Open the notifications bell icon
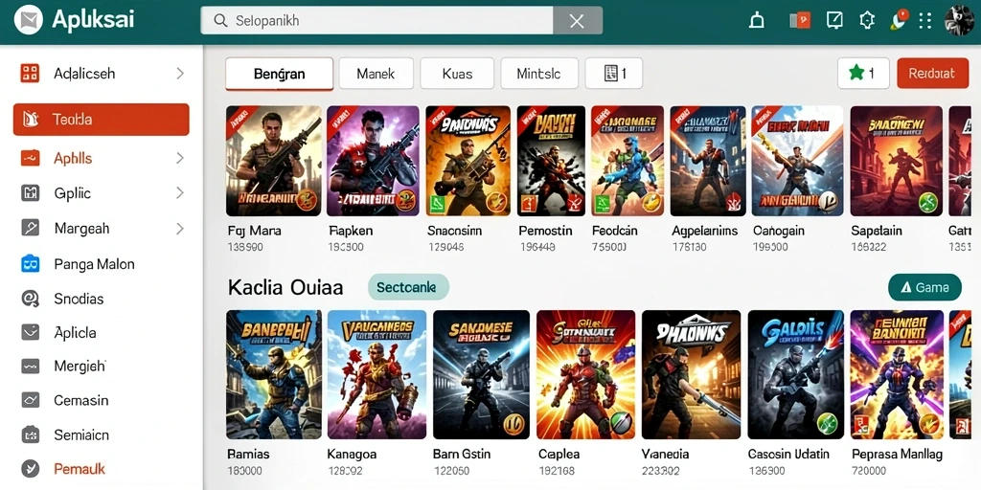981x490 pixels. pos(757,21)
